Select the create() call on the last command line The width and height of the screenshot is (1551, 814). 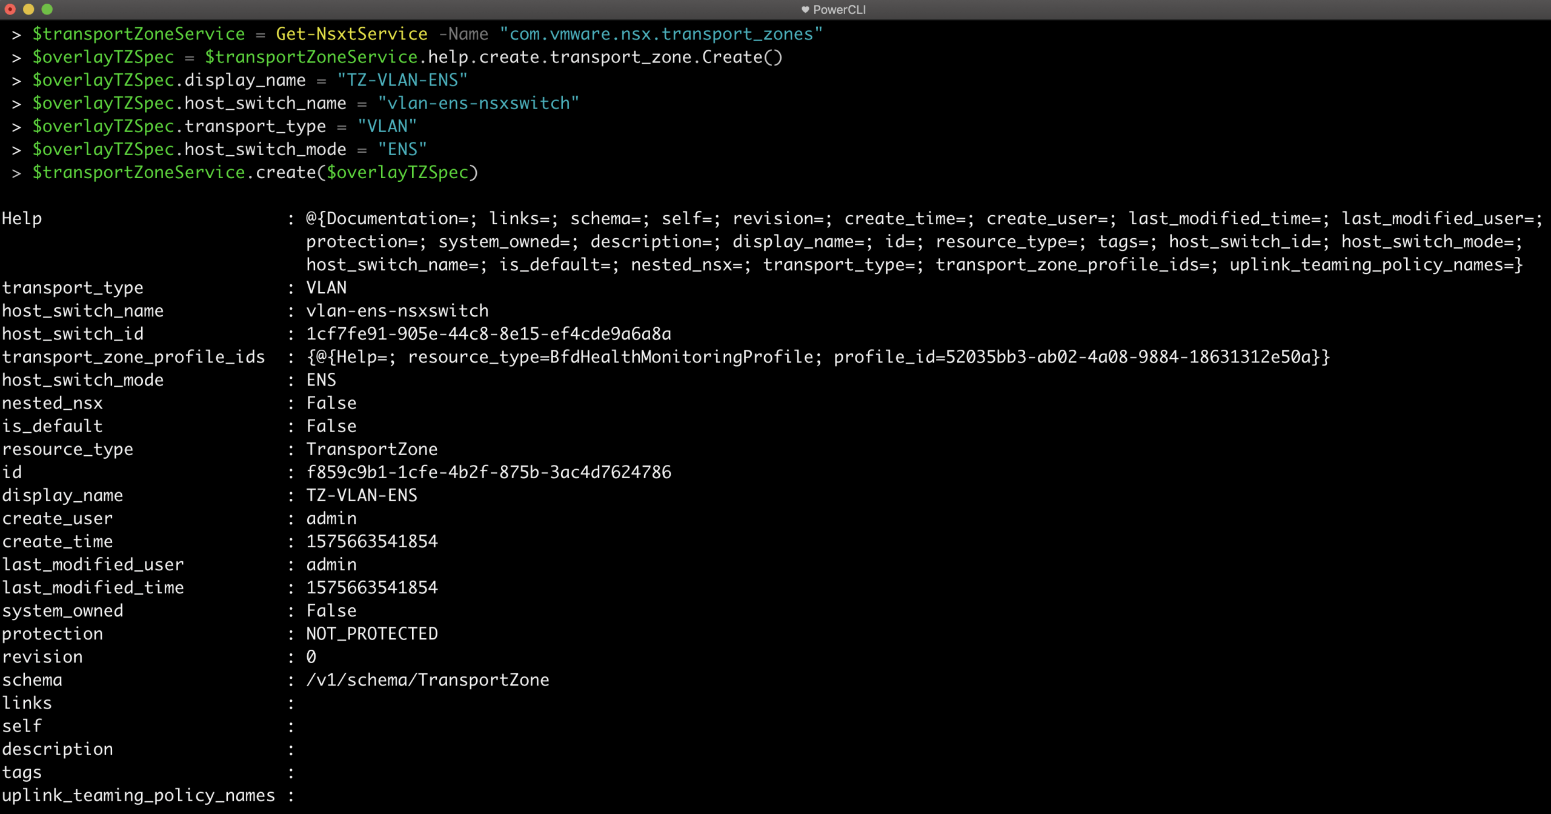[x=286, y=172]
